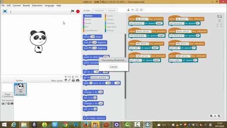227x128 pixels.
Task: Take new backdrop from camera icon
Action: pyautogui.click(x=12, y=103)
